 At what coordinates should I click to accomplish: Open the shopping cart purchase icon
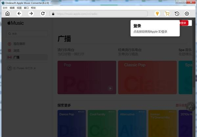point(167,13)
